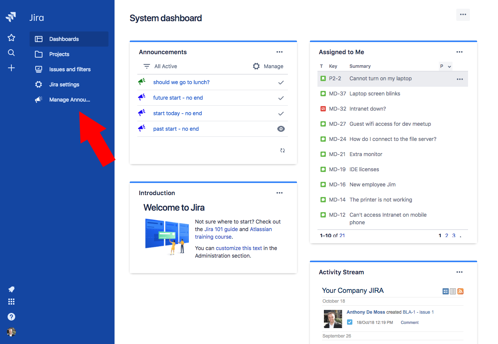The width and height of the screenshot is (498, 344).
Task: Click the plus icon to create an issue
Action: point(11,68)
